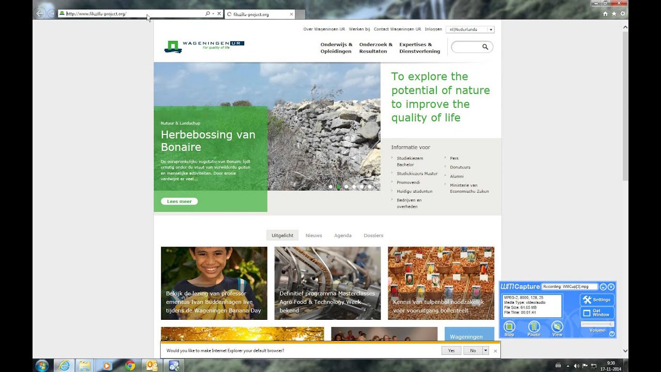Open tulpenbol article thumbnail
The width and height of the screenshot is (661, 372).
441,283
